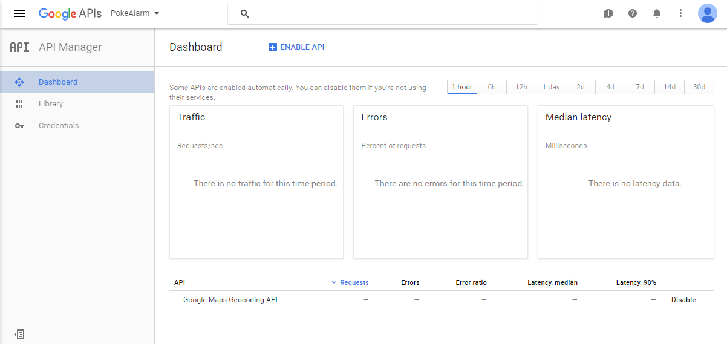The width and height of the screenshot is (727, 344).
Task: Click the Traffic chart title
Action: click(x=191, y=117)
